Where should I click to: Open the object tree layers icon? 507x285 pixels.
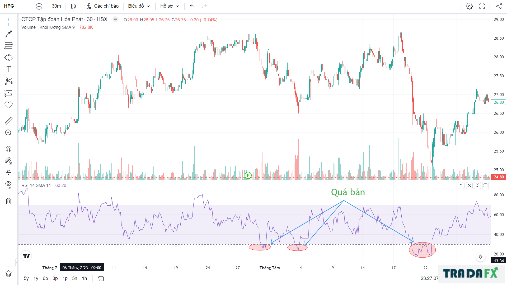coord(9,274)
